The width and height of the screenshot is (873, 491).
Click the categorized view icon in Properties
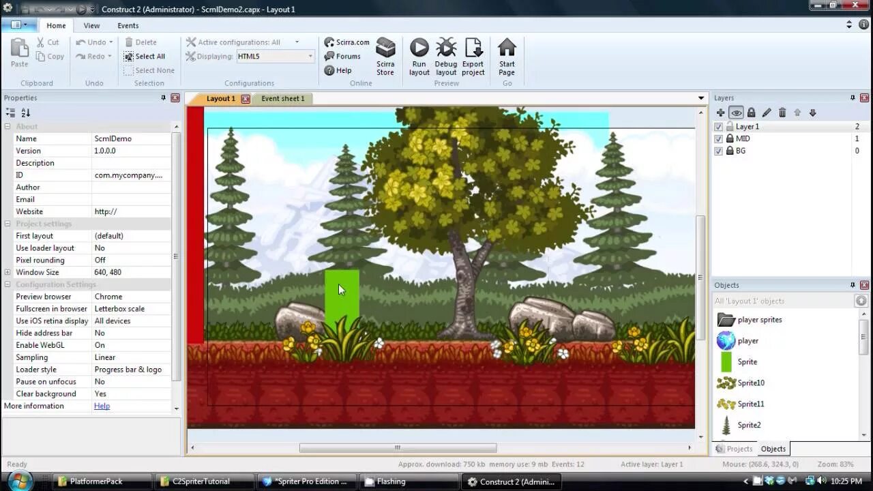click(10, 113)
